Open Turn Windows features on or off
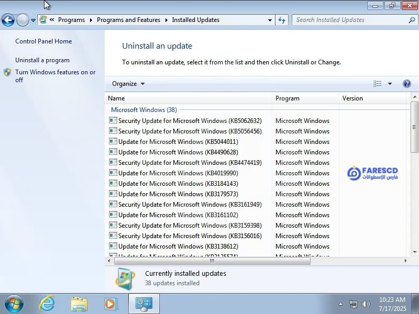 point(56,76)
